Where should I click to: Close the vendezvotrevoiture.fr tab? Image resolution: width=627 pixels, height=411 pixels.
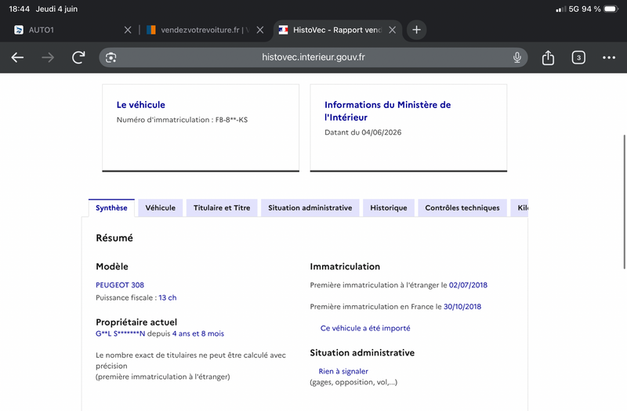pos(260,30)
